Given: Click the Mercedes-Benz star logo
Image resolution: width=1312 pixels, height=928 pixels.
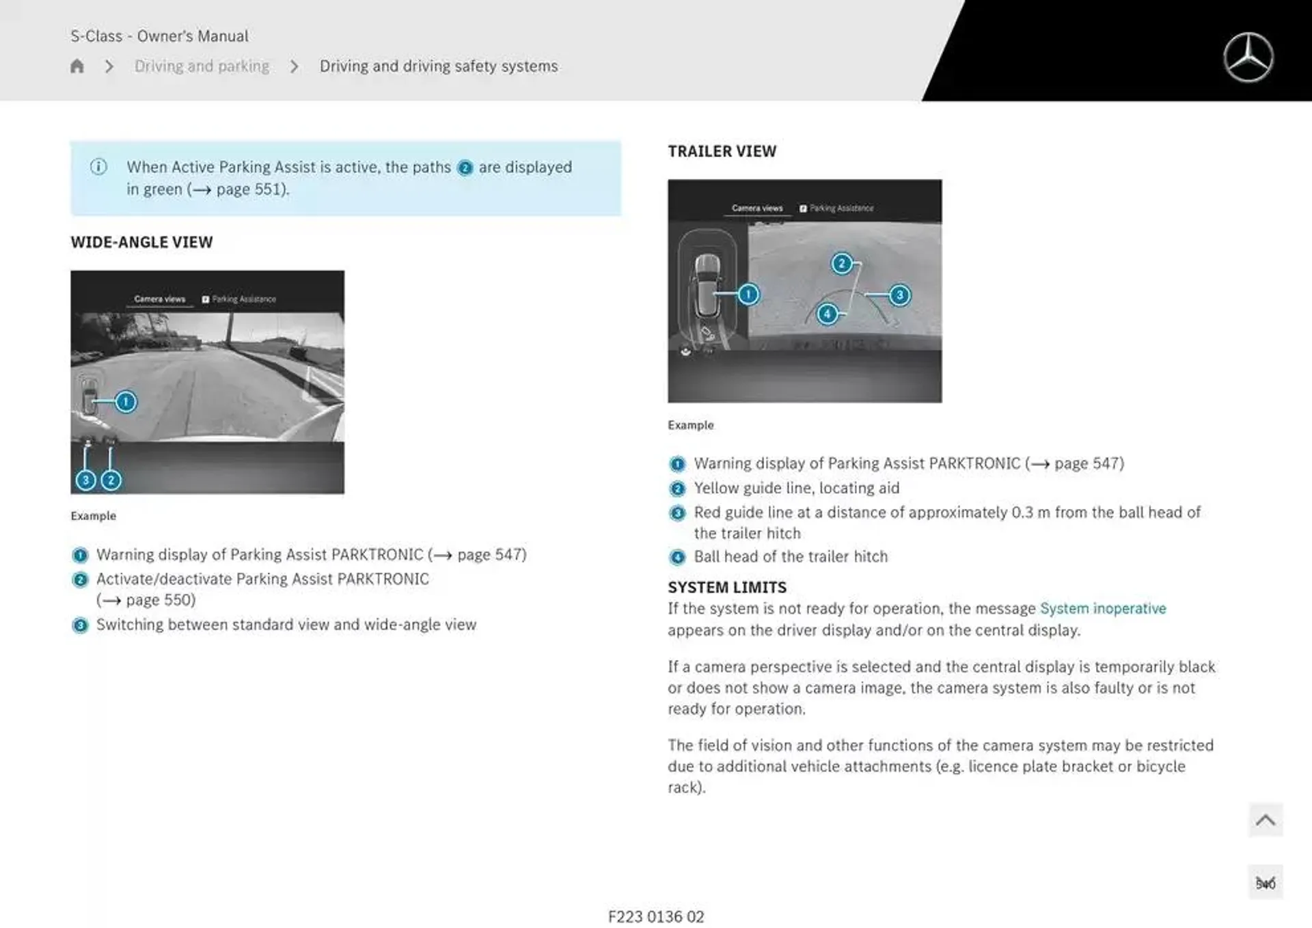Looking at the screenshot, I should coord(1248,57).
